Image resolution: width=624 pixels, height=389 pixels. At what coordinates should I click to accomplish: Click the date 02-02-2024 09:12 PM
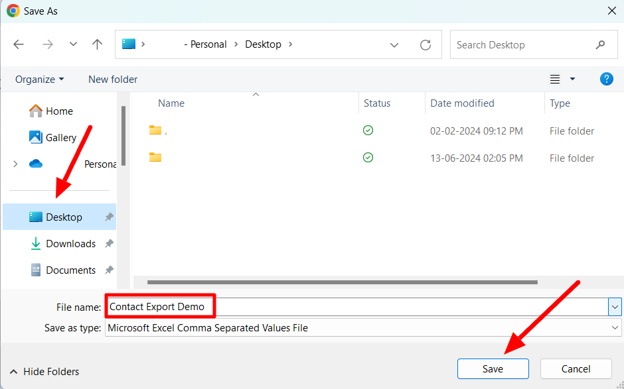[477, 131]
